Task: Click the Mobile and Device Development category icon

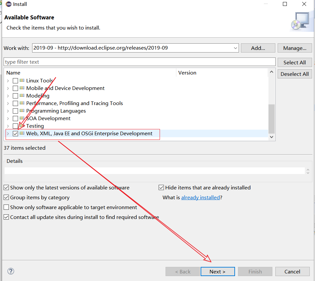Action: tap(22, 88)
